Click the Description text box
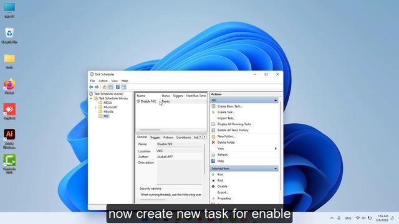This screenshot has width=399, height=224. [x=179, y=172]
